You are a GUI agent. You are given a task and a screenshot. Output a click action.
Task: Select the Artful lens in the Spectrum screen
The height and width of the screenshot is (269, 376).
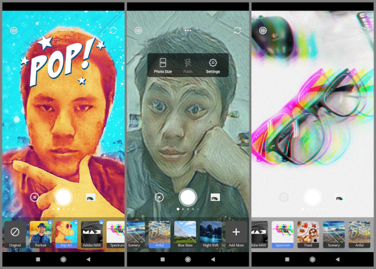[x=359, y=235]
